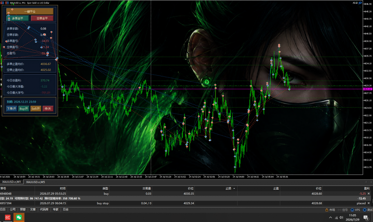Open WeChat from the taskbar
Viewport: 373px width, 222px height.
(19, 217)
